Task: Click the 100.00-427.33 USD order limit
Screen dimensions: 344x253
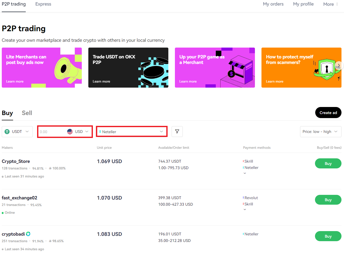Action: [x=175, y=204]
